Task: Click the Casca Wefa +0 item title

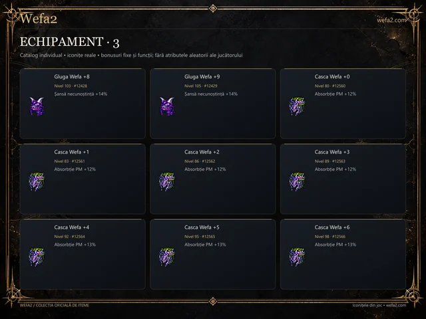Action: tap(332, 77)
